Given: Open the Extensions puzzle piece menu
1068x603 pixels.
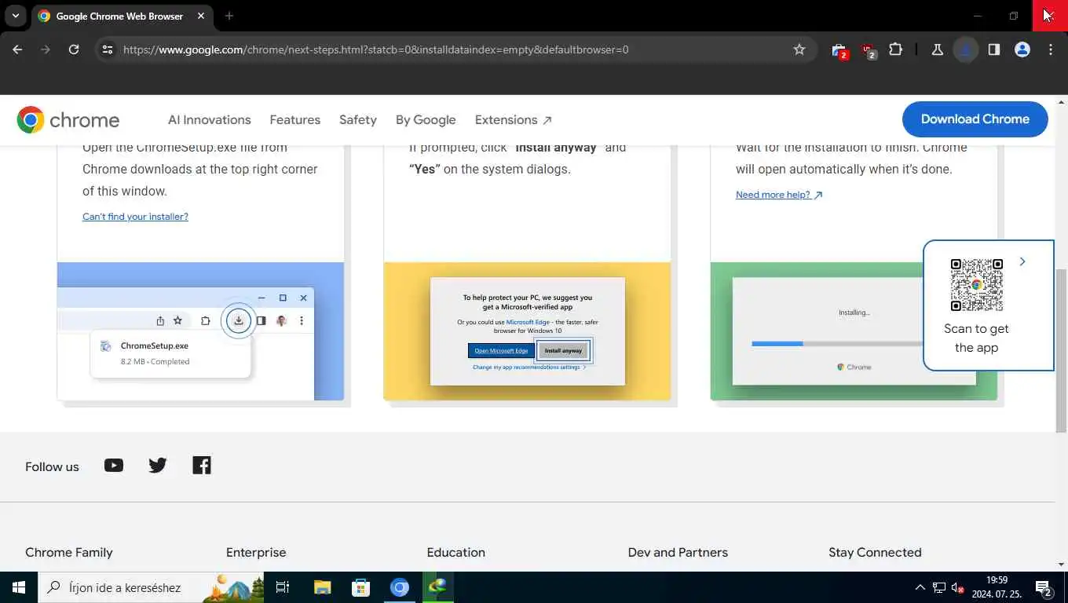Looking at the screenshot, I should click(896, 49).
